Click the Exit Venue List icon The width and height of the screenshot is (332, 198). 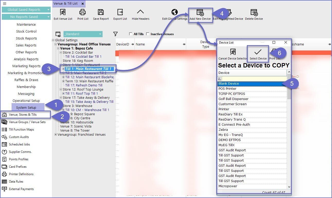point(63,12)
